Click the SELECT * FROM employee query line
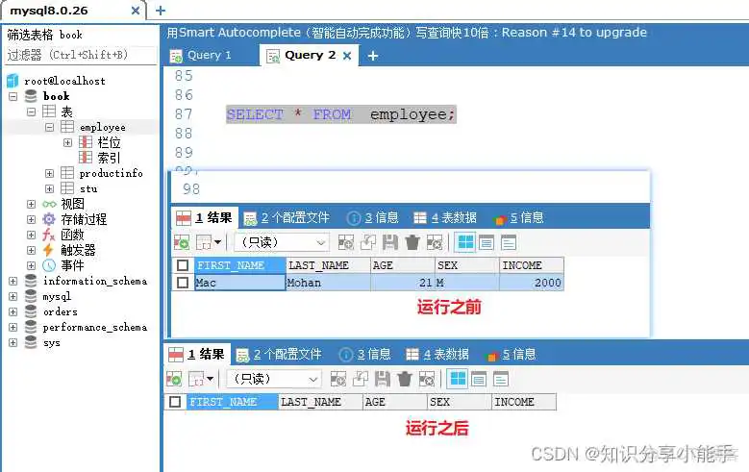The height and width of the screenshot is (472, 749). click(341, 114)
